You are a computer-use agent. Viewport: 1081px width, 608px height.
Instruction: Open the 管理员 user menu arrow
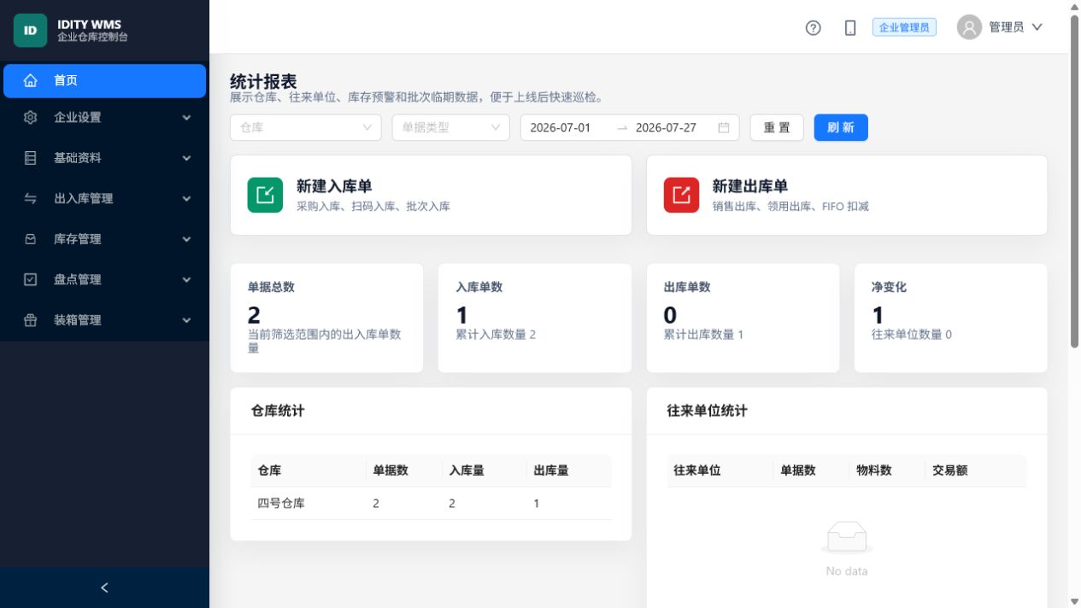[x=1037, y=27]
